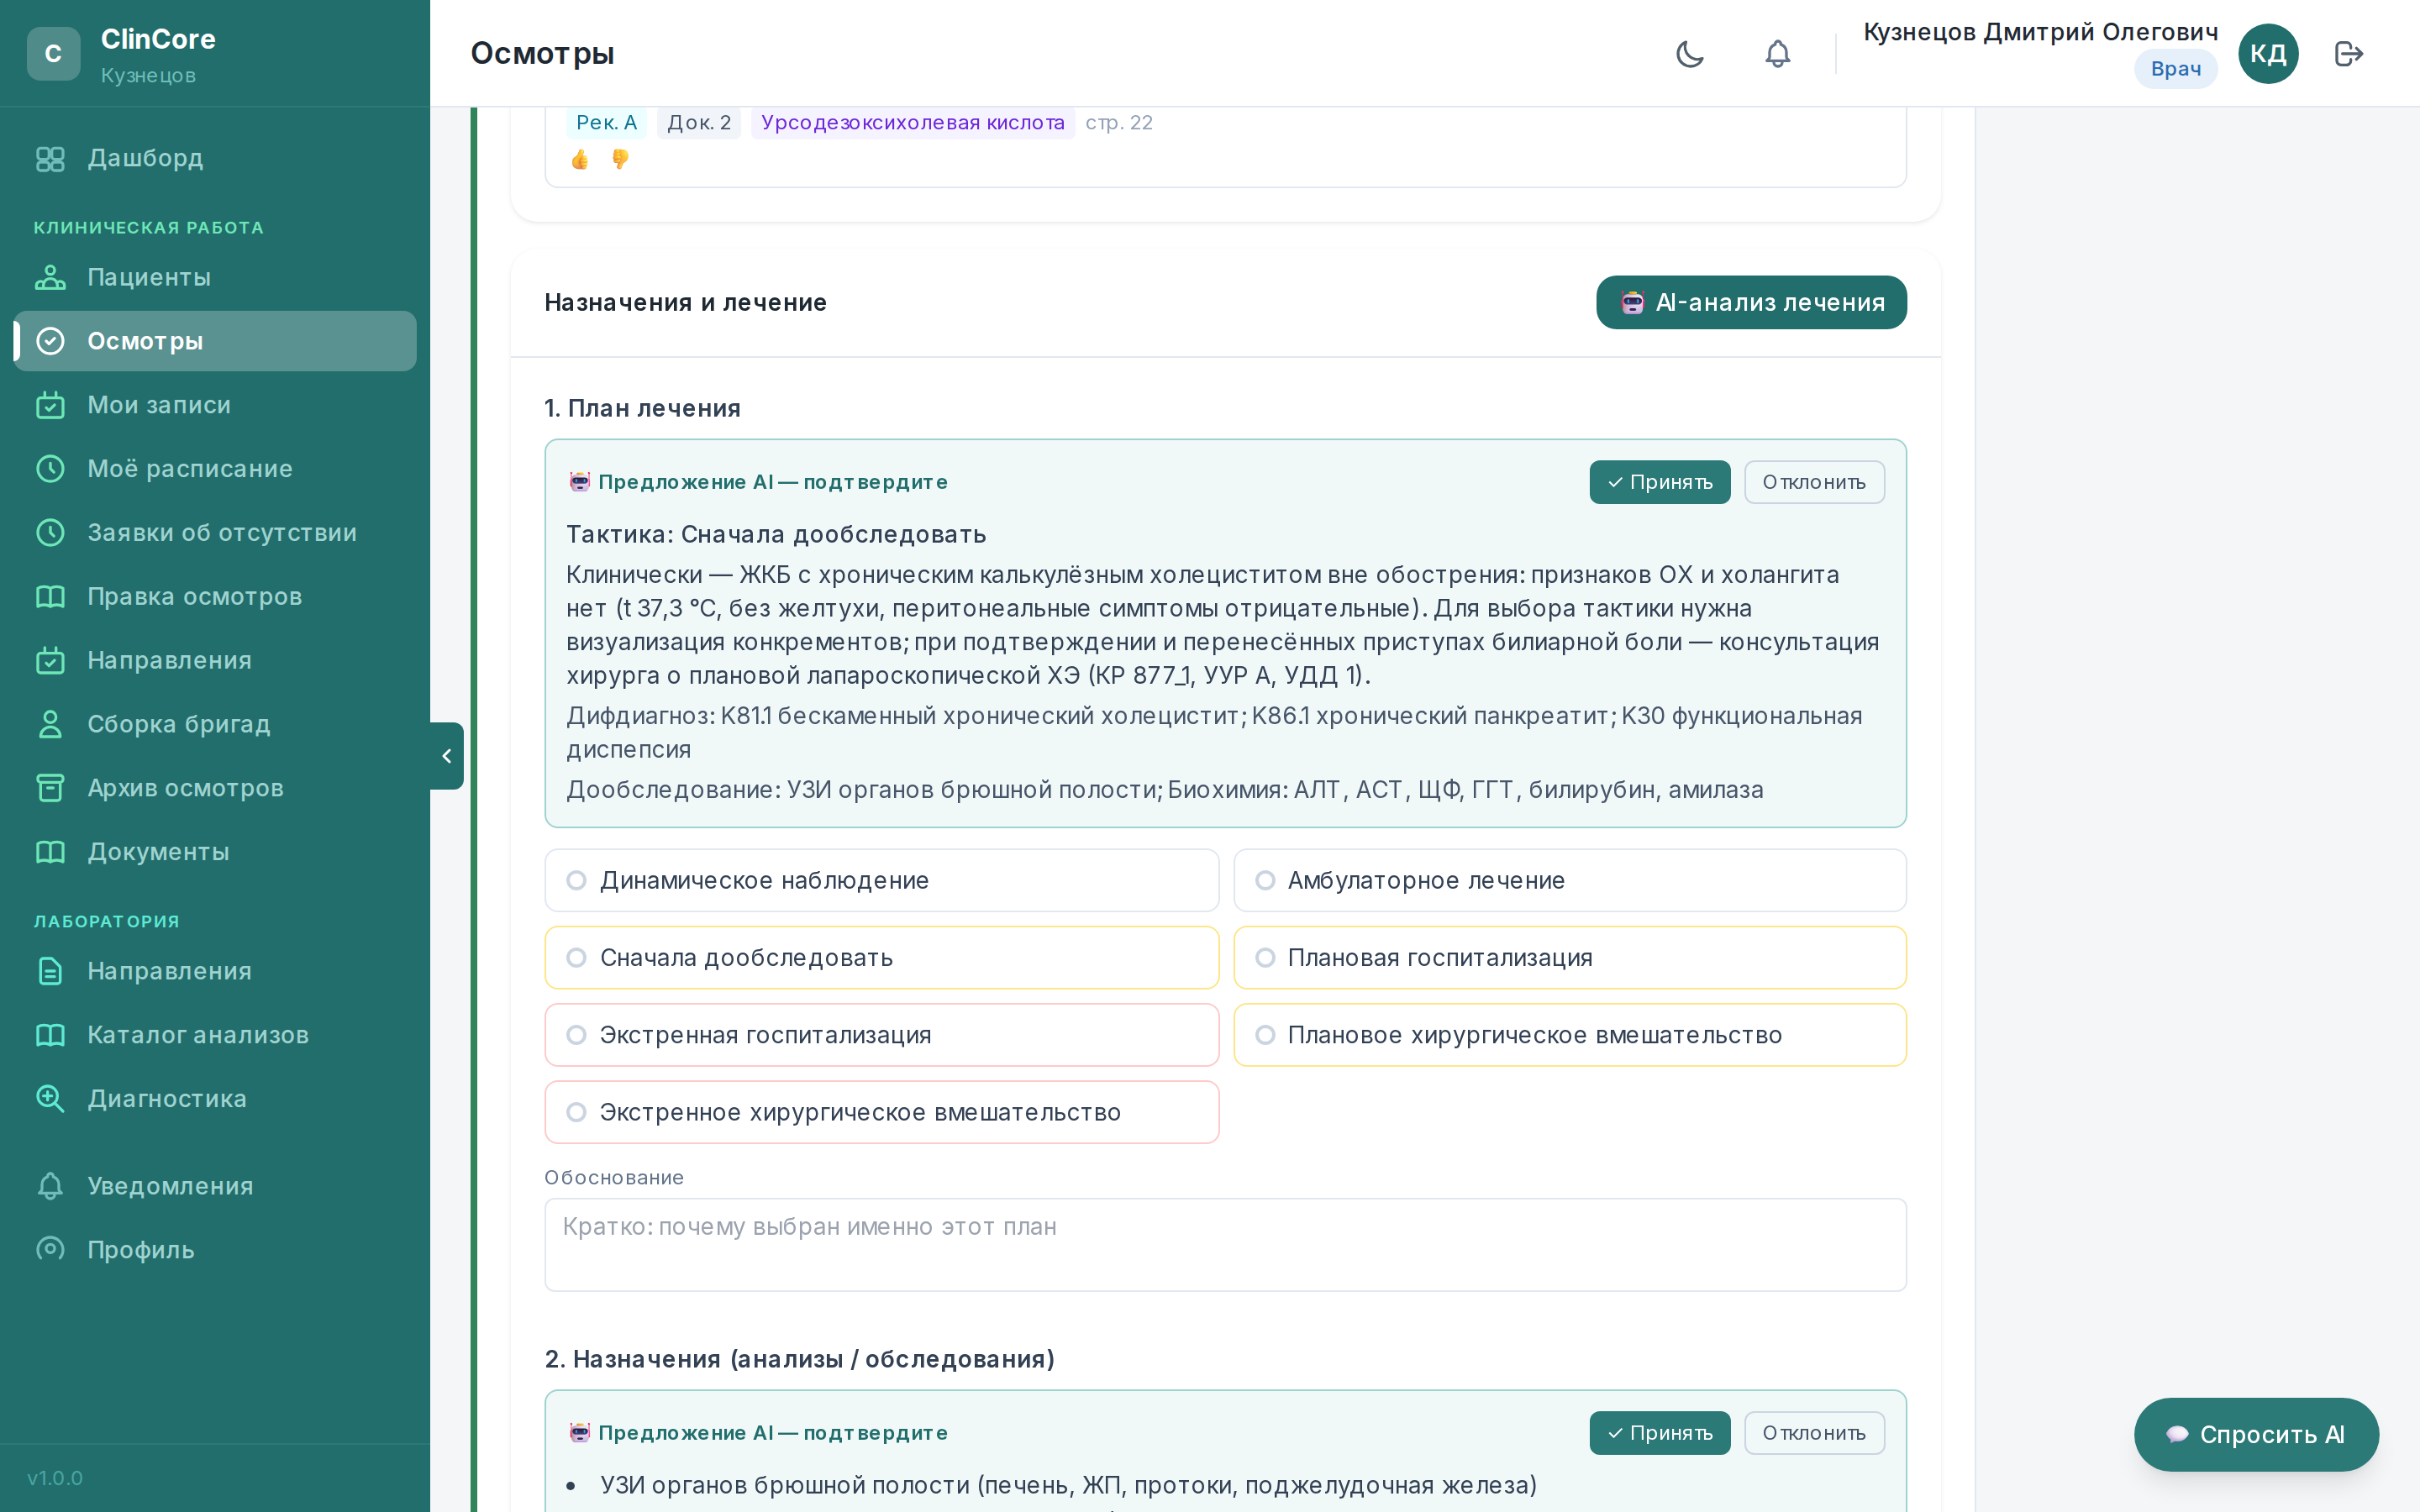2420x1512 pixels.
Task: Click the Кузнецов Дмитрий Олегович name
Action: tap(2040, 32)
